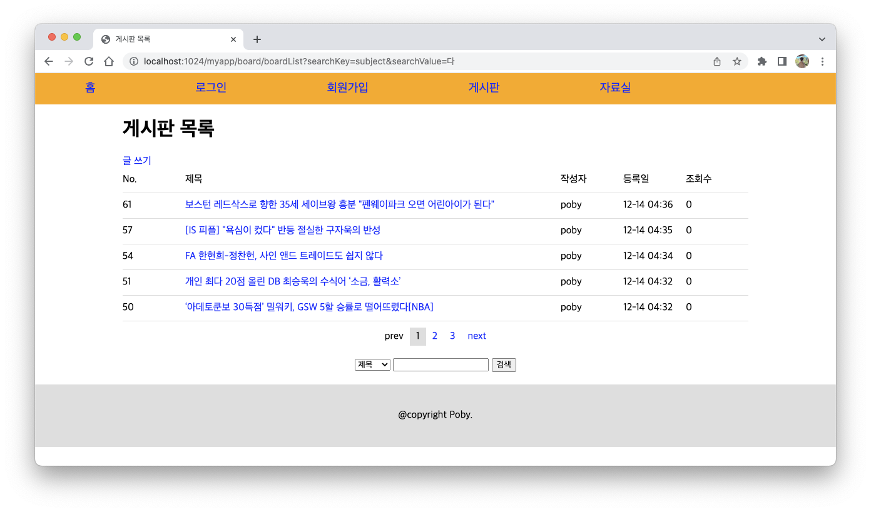Open 로그인 in the navigation bar
The height and width of the screenshot is (512, 871).
[211, 88]
